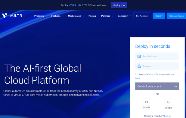Expand the Products dropdown chevron
This screenshot has height=118, width=186.
46,16
